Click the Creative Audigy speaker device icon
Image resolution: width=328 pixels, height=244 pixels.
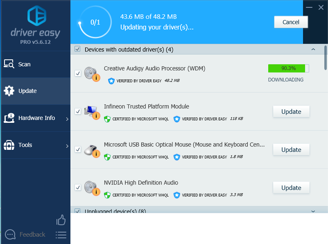(92, 74)
